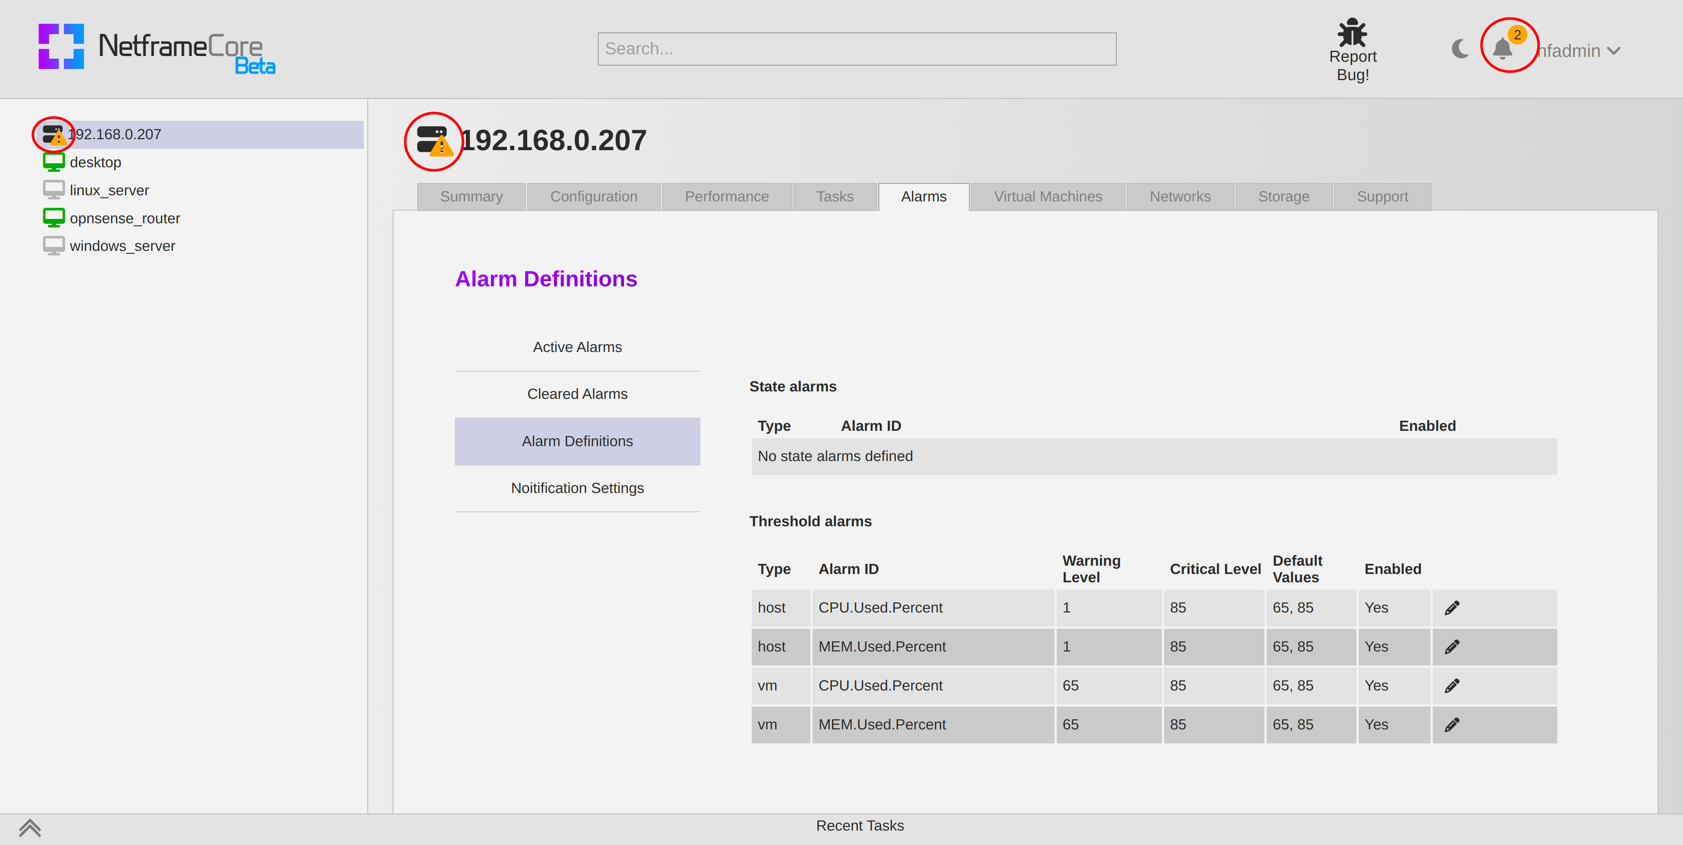Select the Alarms tab
The height and width of the screenshot is (845, 1683).
pyautogui.click(x=923, y=197)
